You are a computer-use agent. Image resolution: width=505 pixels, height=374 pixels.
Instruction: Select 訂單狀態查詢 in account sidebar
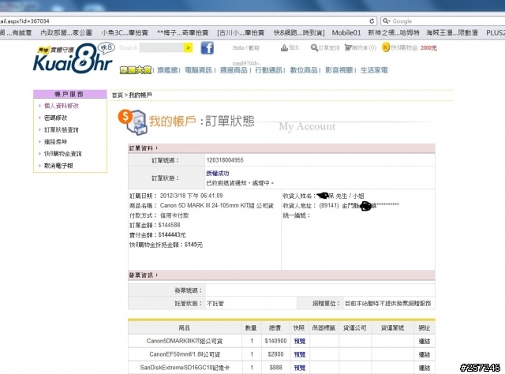[x=62, y=129]
